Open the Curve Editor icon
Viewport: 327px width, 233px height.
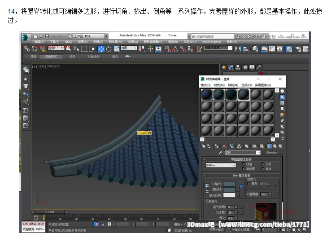click(272, 49)
